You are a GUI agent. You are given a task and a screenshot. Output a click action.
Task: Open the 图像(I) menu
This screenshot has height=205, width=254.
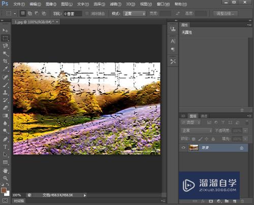[x=51, y=4]
